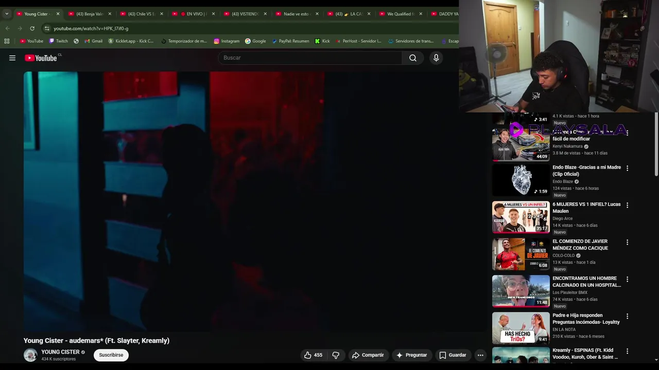
Task: Open options menu for Kenyi Nakamura video
Action: pyautogui.click(x=627, y=133)
